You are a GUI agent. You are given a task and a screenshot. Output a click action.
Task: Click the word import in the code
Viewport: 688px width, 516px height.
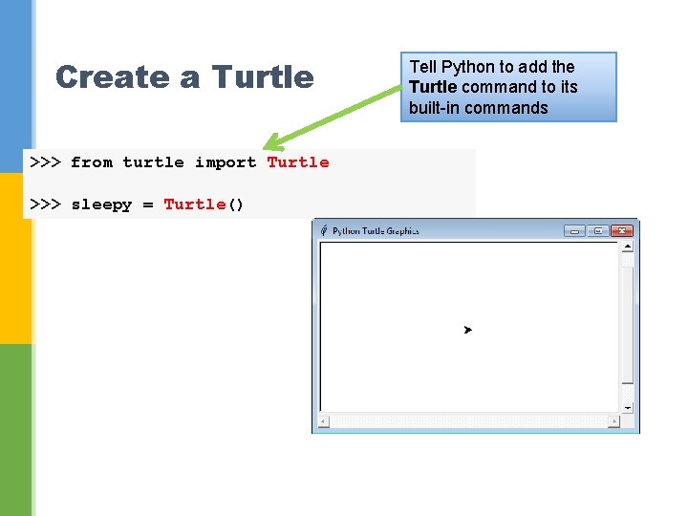[226, 162]
